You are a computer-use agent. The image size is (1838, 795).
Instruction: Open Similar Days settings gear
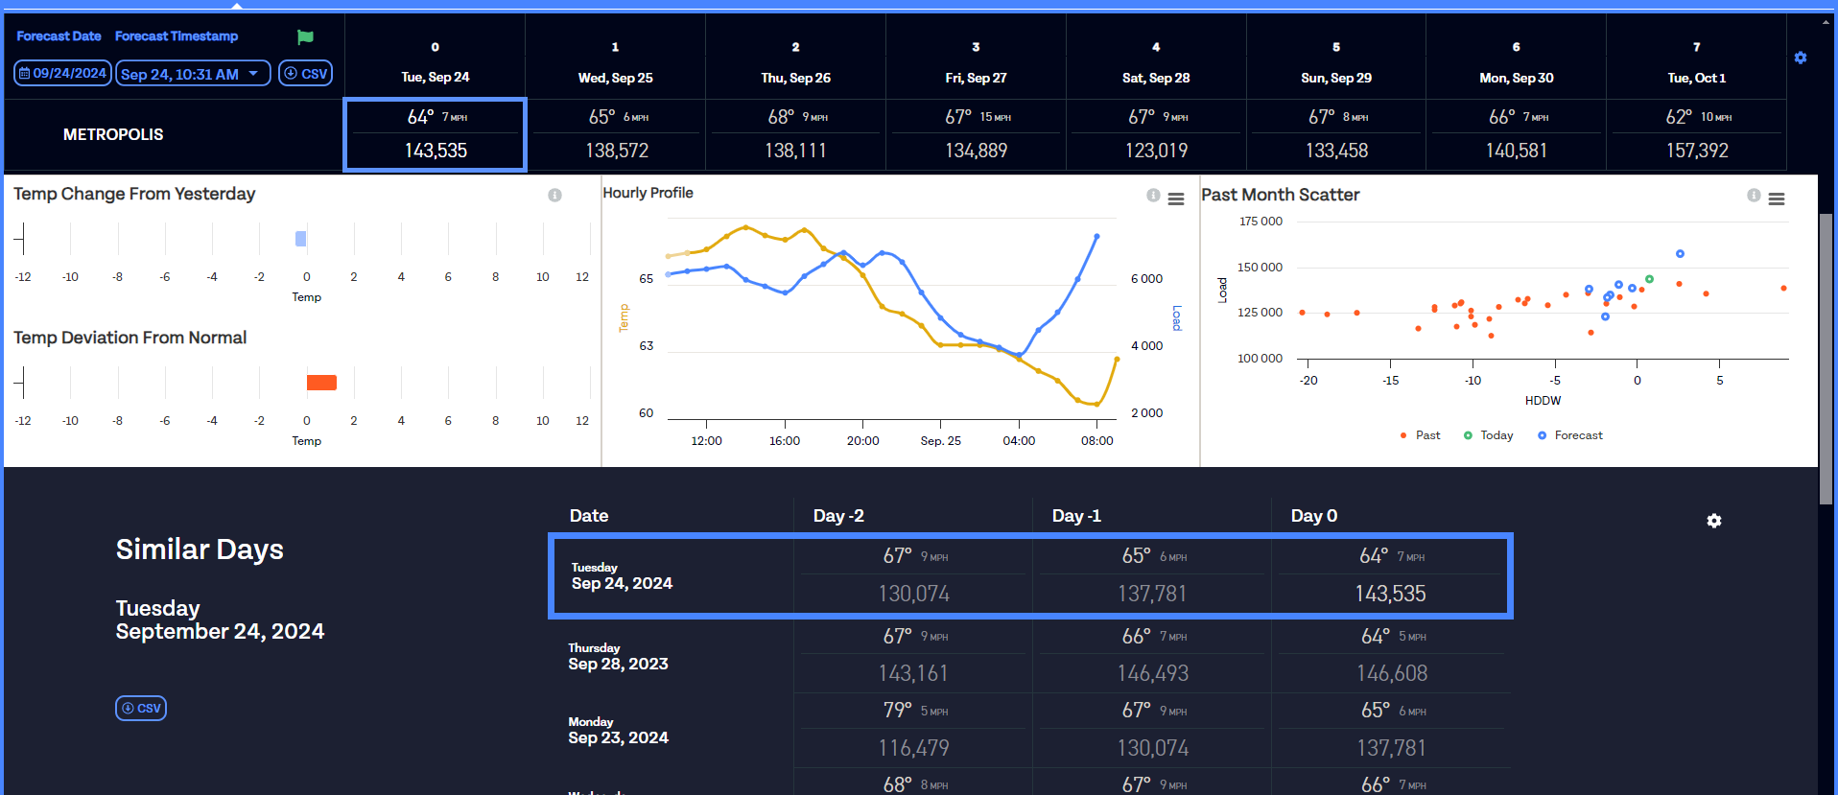point(1714,521)
